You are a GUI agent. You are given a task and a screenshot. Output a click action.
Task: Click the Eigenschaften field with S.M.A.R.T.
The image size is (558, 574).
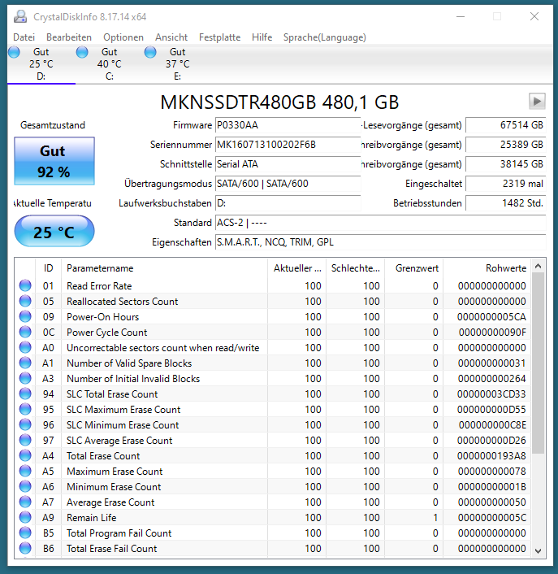point(381,242)
